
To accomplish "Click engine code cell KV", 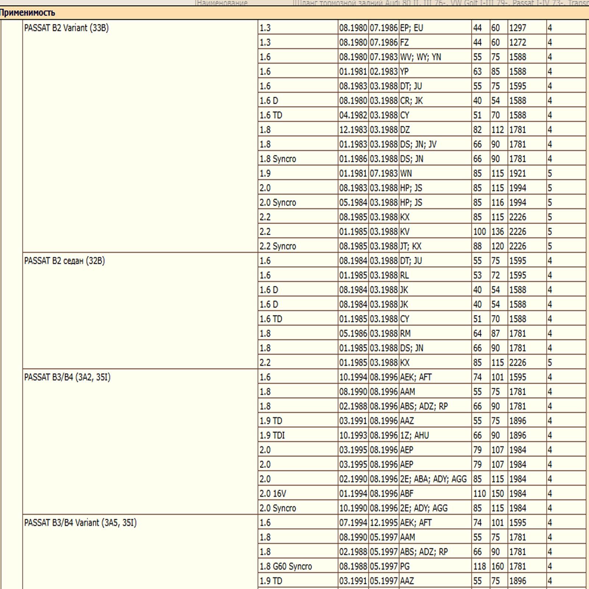I will 435,232.
